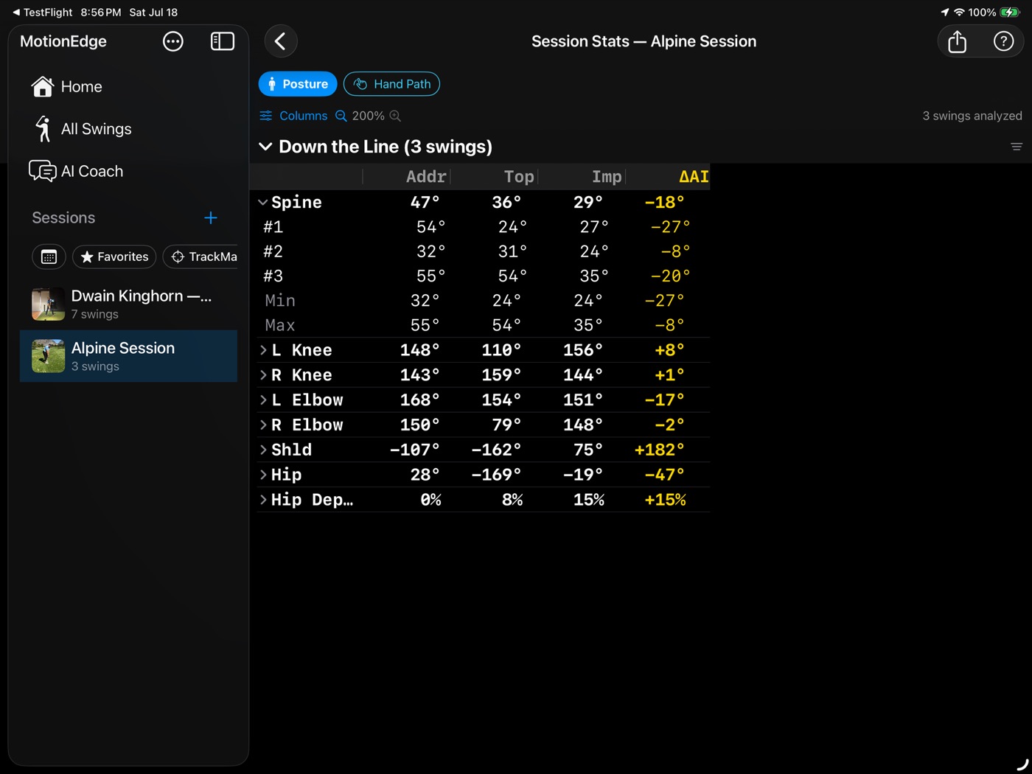Toggle the sidebar panel icon
The image size is (1032, 774).
coord(223,41)
